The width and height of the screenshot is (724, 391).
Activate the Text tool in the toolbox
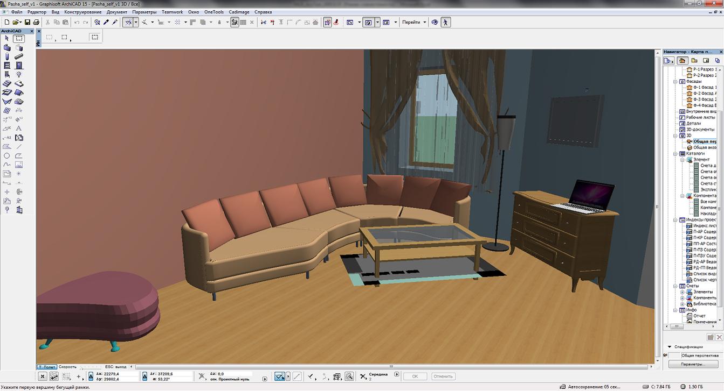tap(19, 129)
